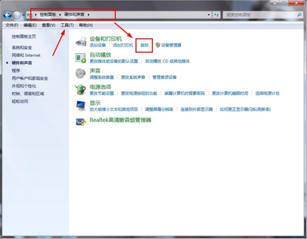Open Realtek高清晰音频管理器 heading
The image size is (307, 239).
pos(120,120)
